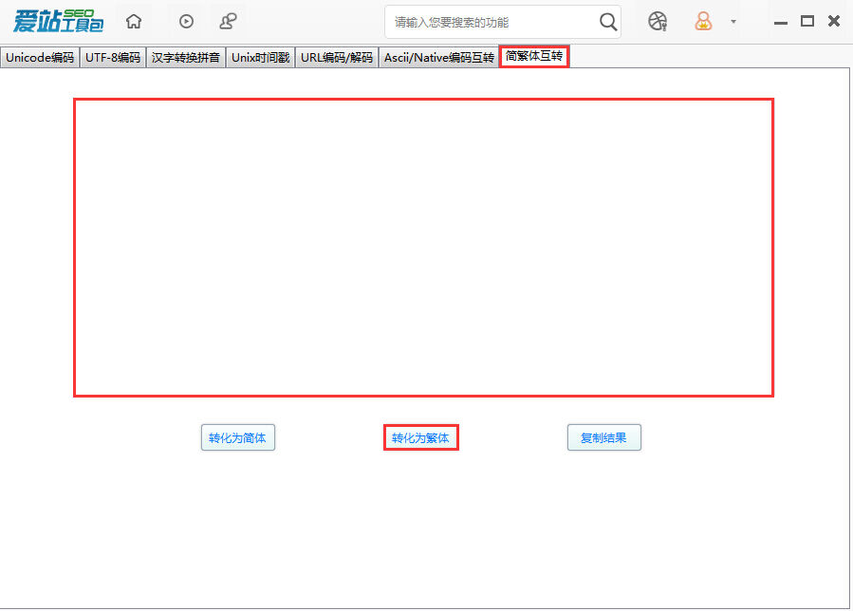Click the 复制结果 button

click(x=603, y=438)
